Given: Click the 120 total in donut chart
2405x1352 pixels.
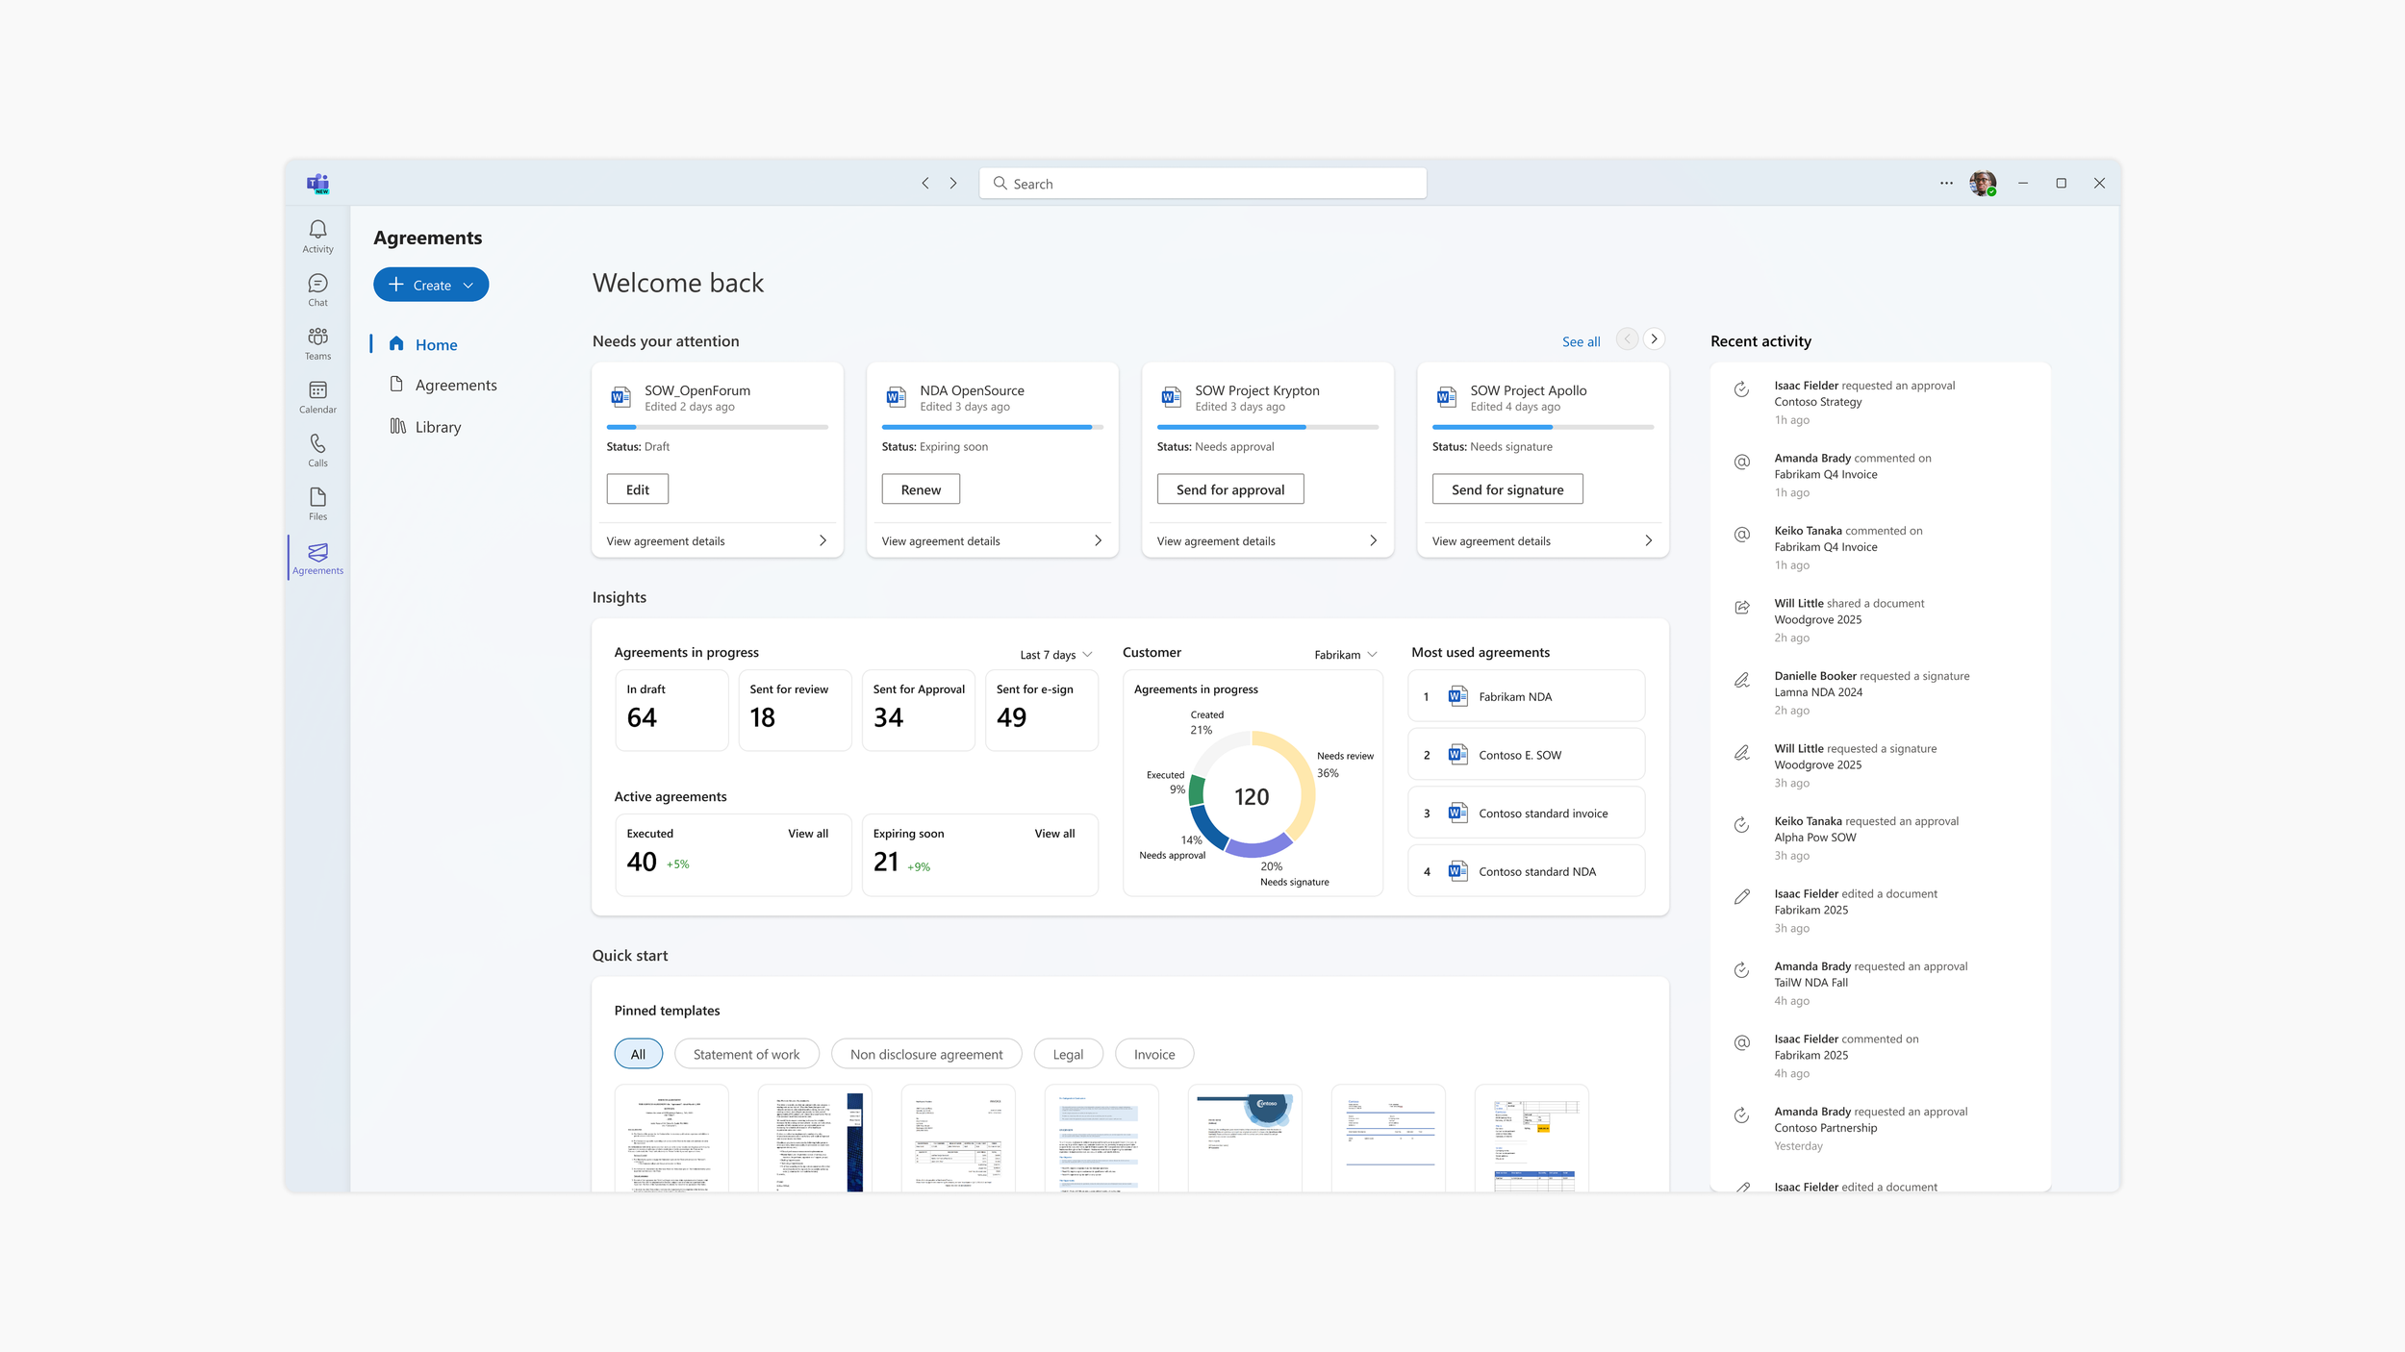Looking at the screenshot, I should (1252, 796).
